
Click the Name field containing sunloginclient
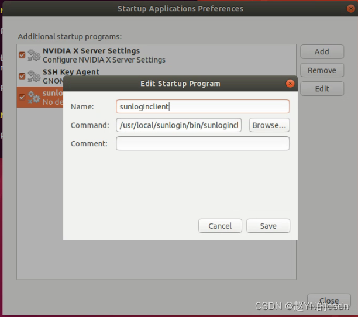tap(203, 106)
